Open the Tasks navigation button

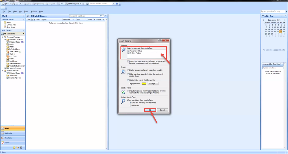click(x=13, y=143)
